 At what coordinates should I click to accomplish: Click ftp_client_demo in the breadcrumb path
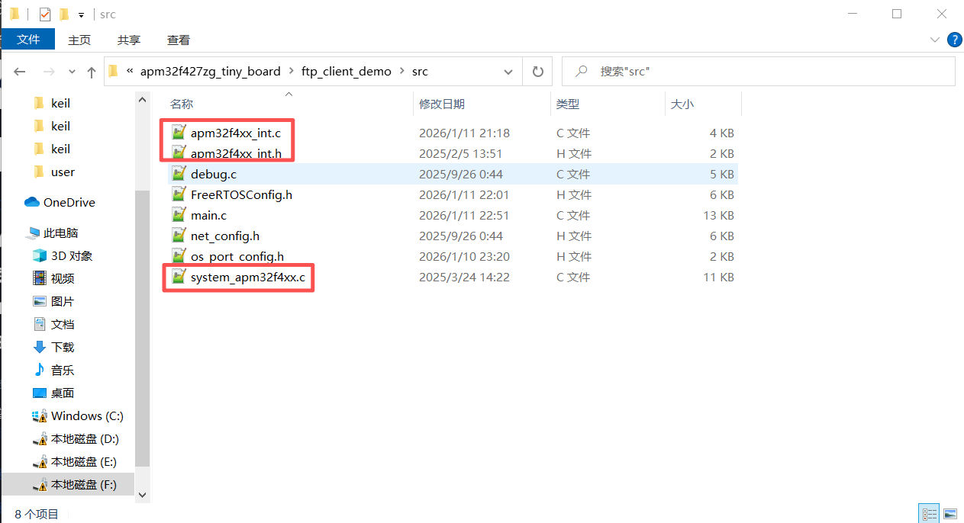[x=346, y=72]
